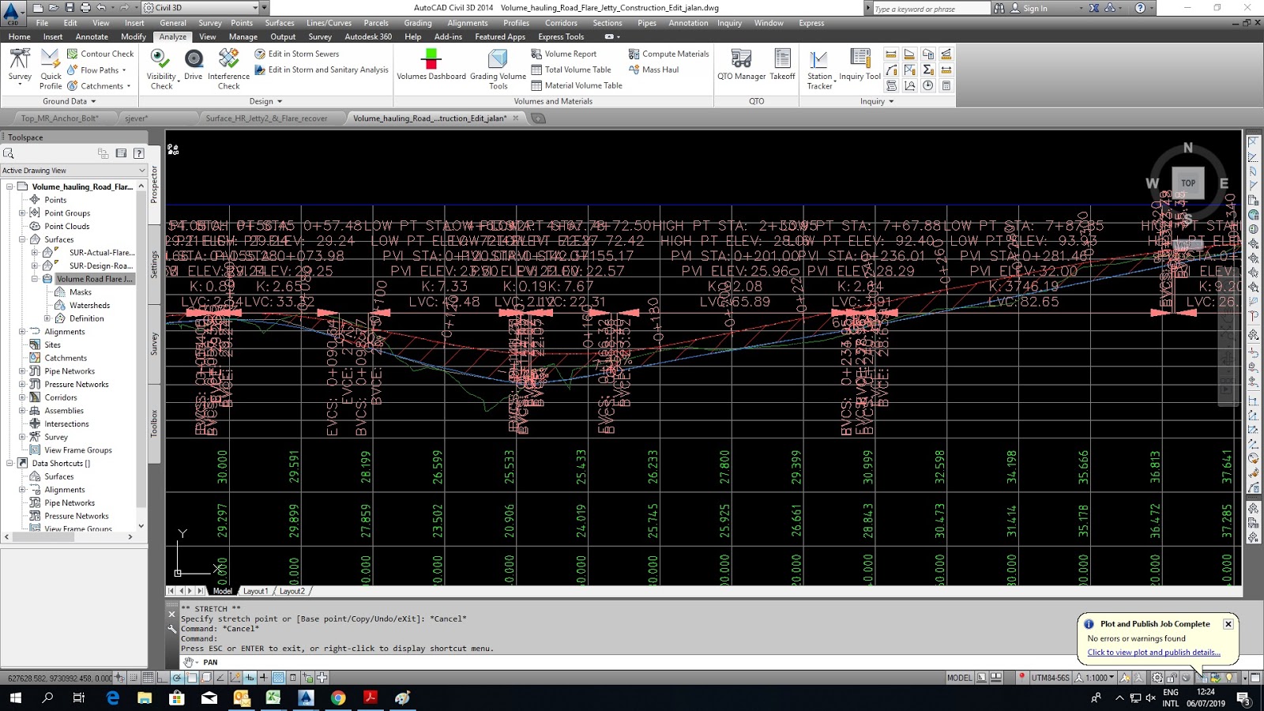This screenshot has width=1264, height=711.
Task: Switch to the Annotate ribbon tab
Action: 92,36
